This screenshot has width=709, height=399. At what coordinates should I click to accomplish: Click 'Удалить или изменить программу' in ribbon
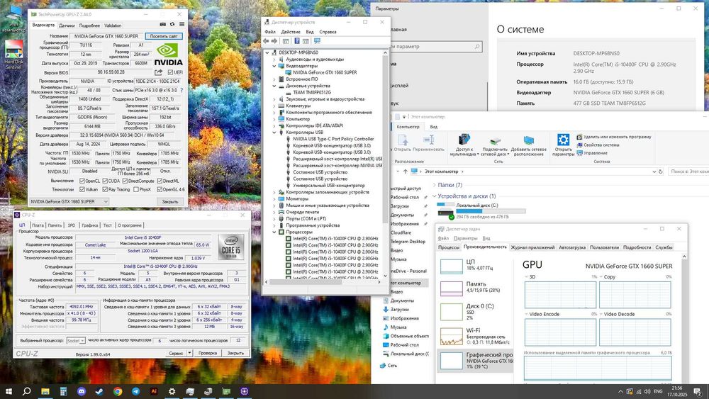(614, 137)
